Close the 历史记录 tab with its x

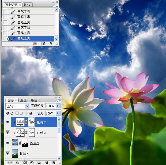tap(20, 5)
